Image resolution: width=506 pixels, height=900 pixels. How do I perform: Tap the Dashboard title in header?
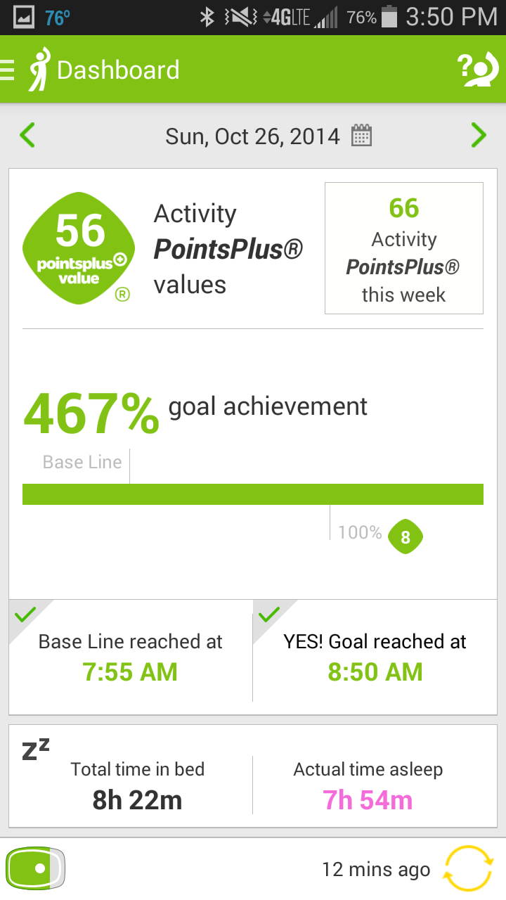[118, 70]
